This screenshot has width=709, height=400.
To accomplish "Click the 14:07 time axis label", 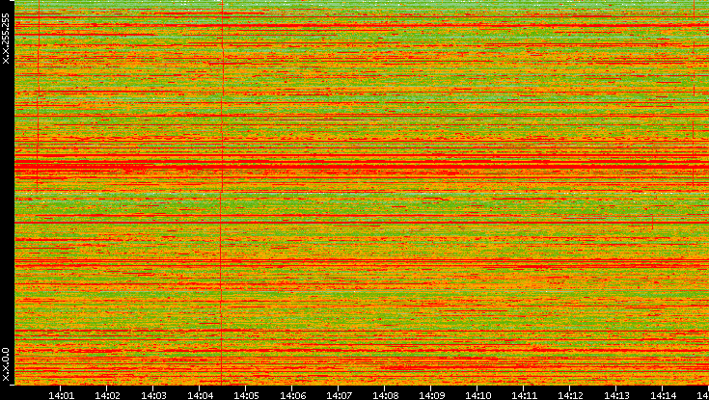I will 339,395.
